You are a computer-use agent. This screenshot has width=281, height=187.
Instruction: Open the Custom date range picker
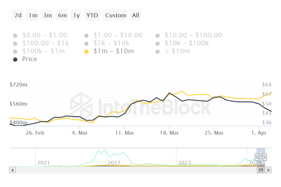point(116,15)
